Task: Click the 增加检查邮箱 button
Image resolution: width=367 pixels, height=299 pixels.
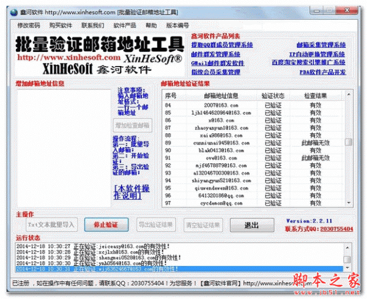Action: 132,125
